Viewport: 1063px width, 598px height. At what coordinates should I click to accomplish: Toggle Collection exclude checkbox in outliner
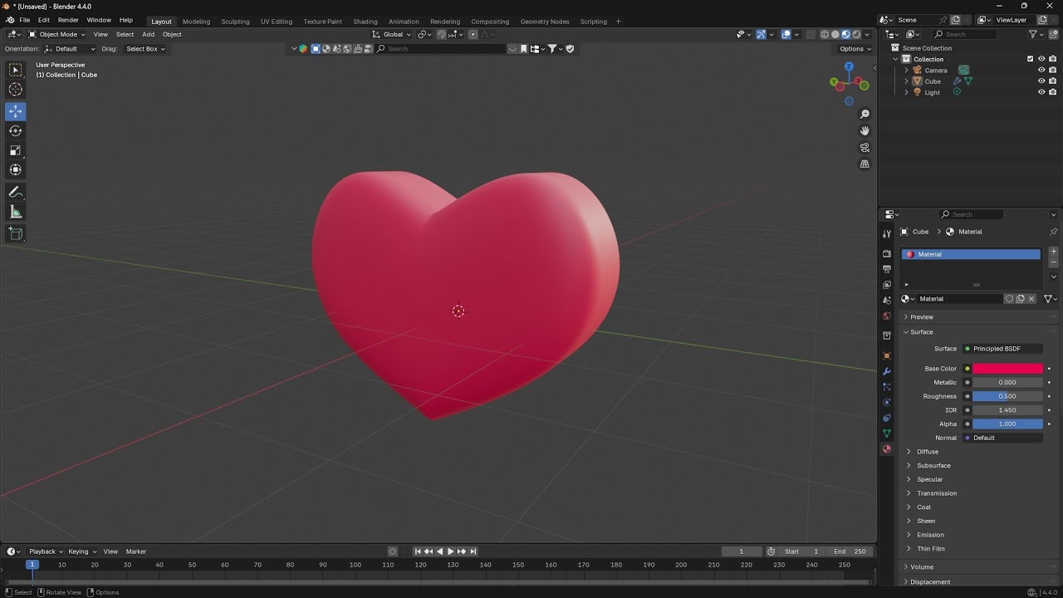coord(1031,59)
